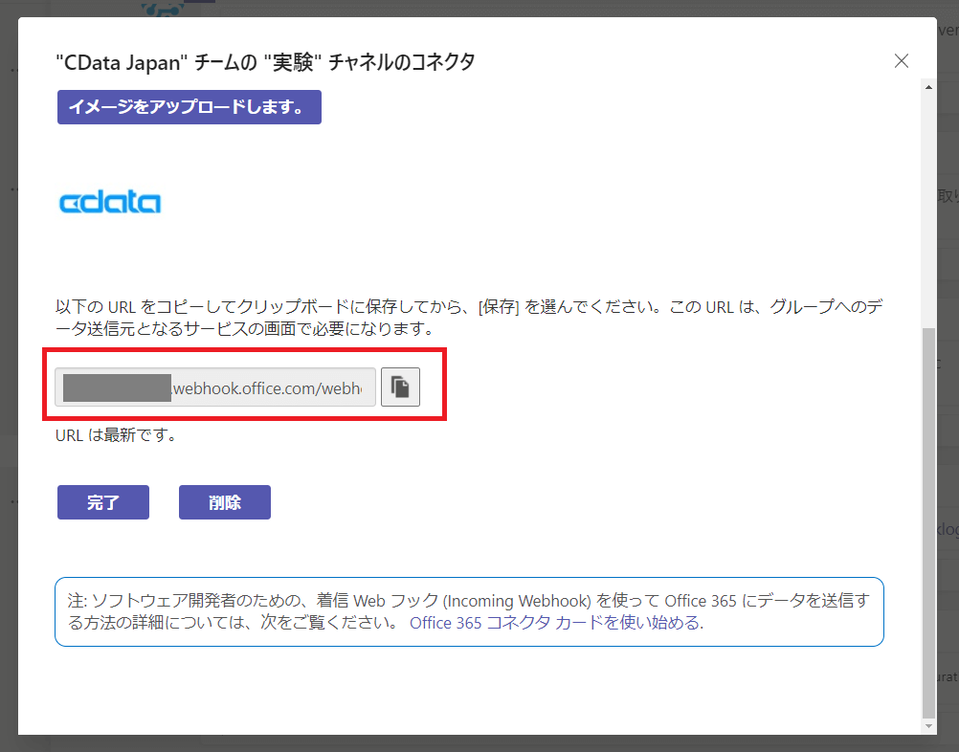The image size is (959, 752).
Task: Click the dialog scrollbar up arrow
Action: [928, 87]
